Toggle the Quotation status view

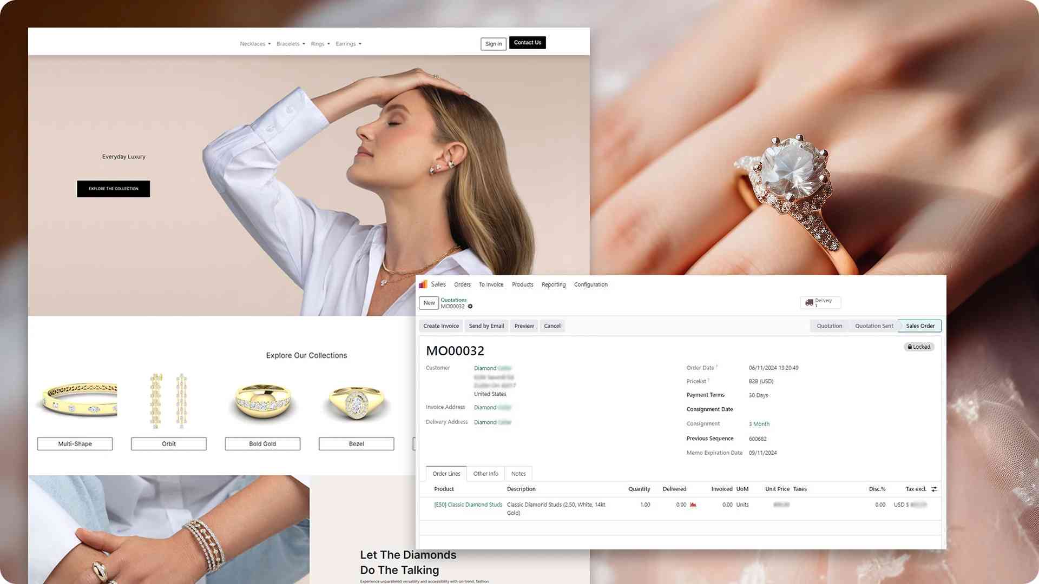pos(830,326)
